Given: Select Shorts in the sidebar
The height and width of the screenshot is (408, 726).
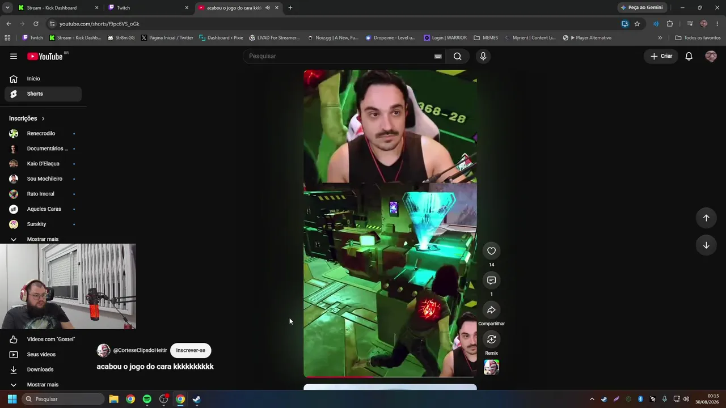Looking at the screenshot, I should point(43,94).
